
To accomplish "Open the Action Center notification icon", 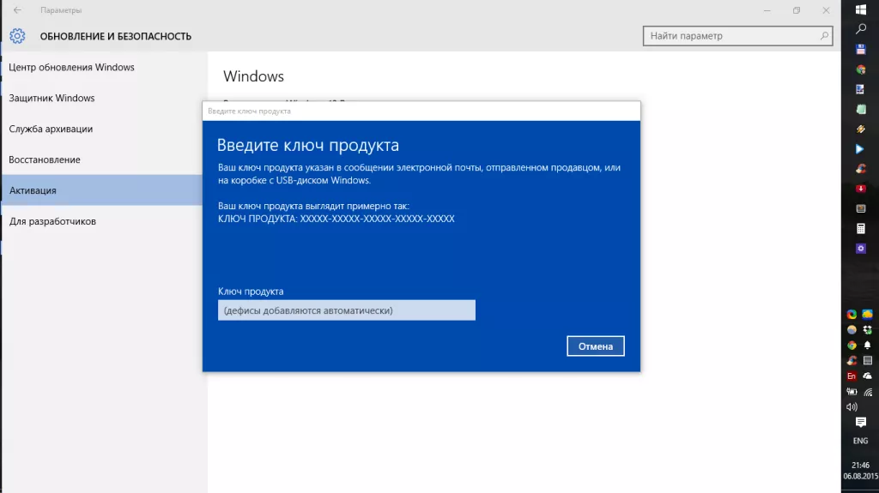I will pos(860,423).
